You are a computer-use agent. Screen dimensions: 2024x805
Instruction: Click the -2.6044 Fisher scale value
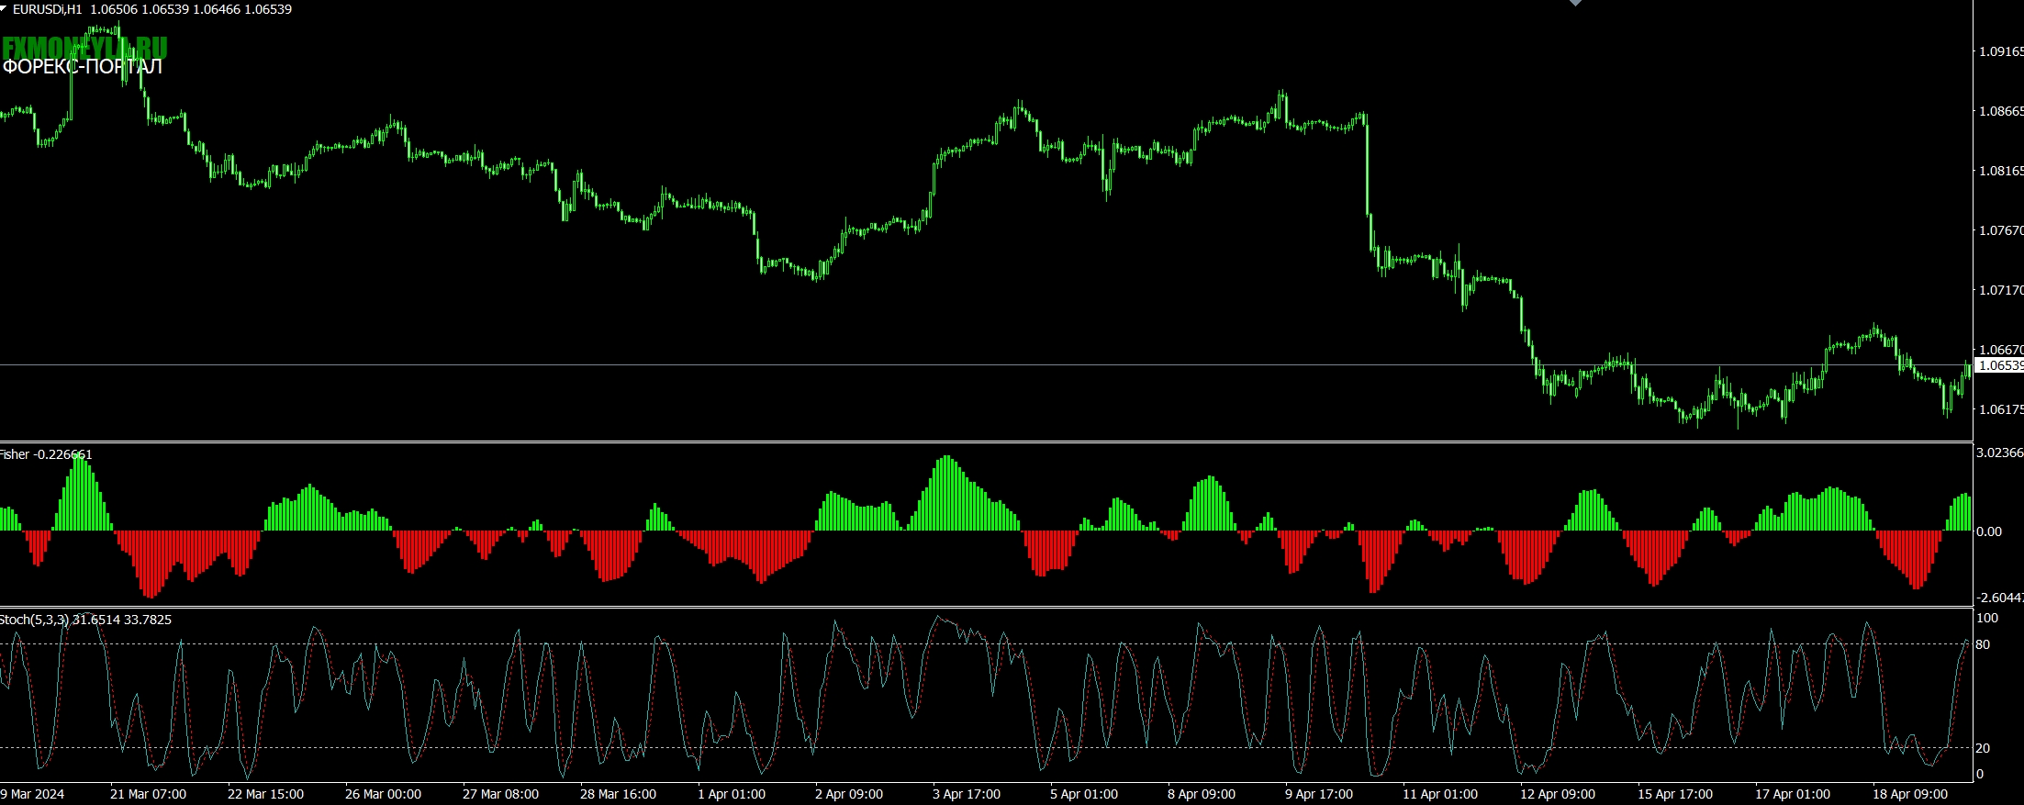pyautogui.click(x=1999, y=598)
